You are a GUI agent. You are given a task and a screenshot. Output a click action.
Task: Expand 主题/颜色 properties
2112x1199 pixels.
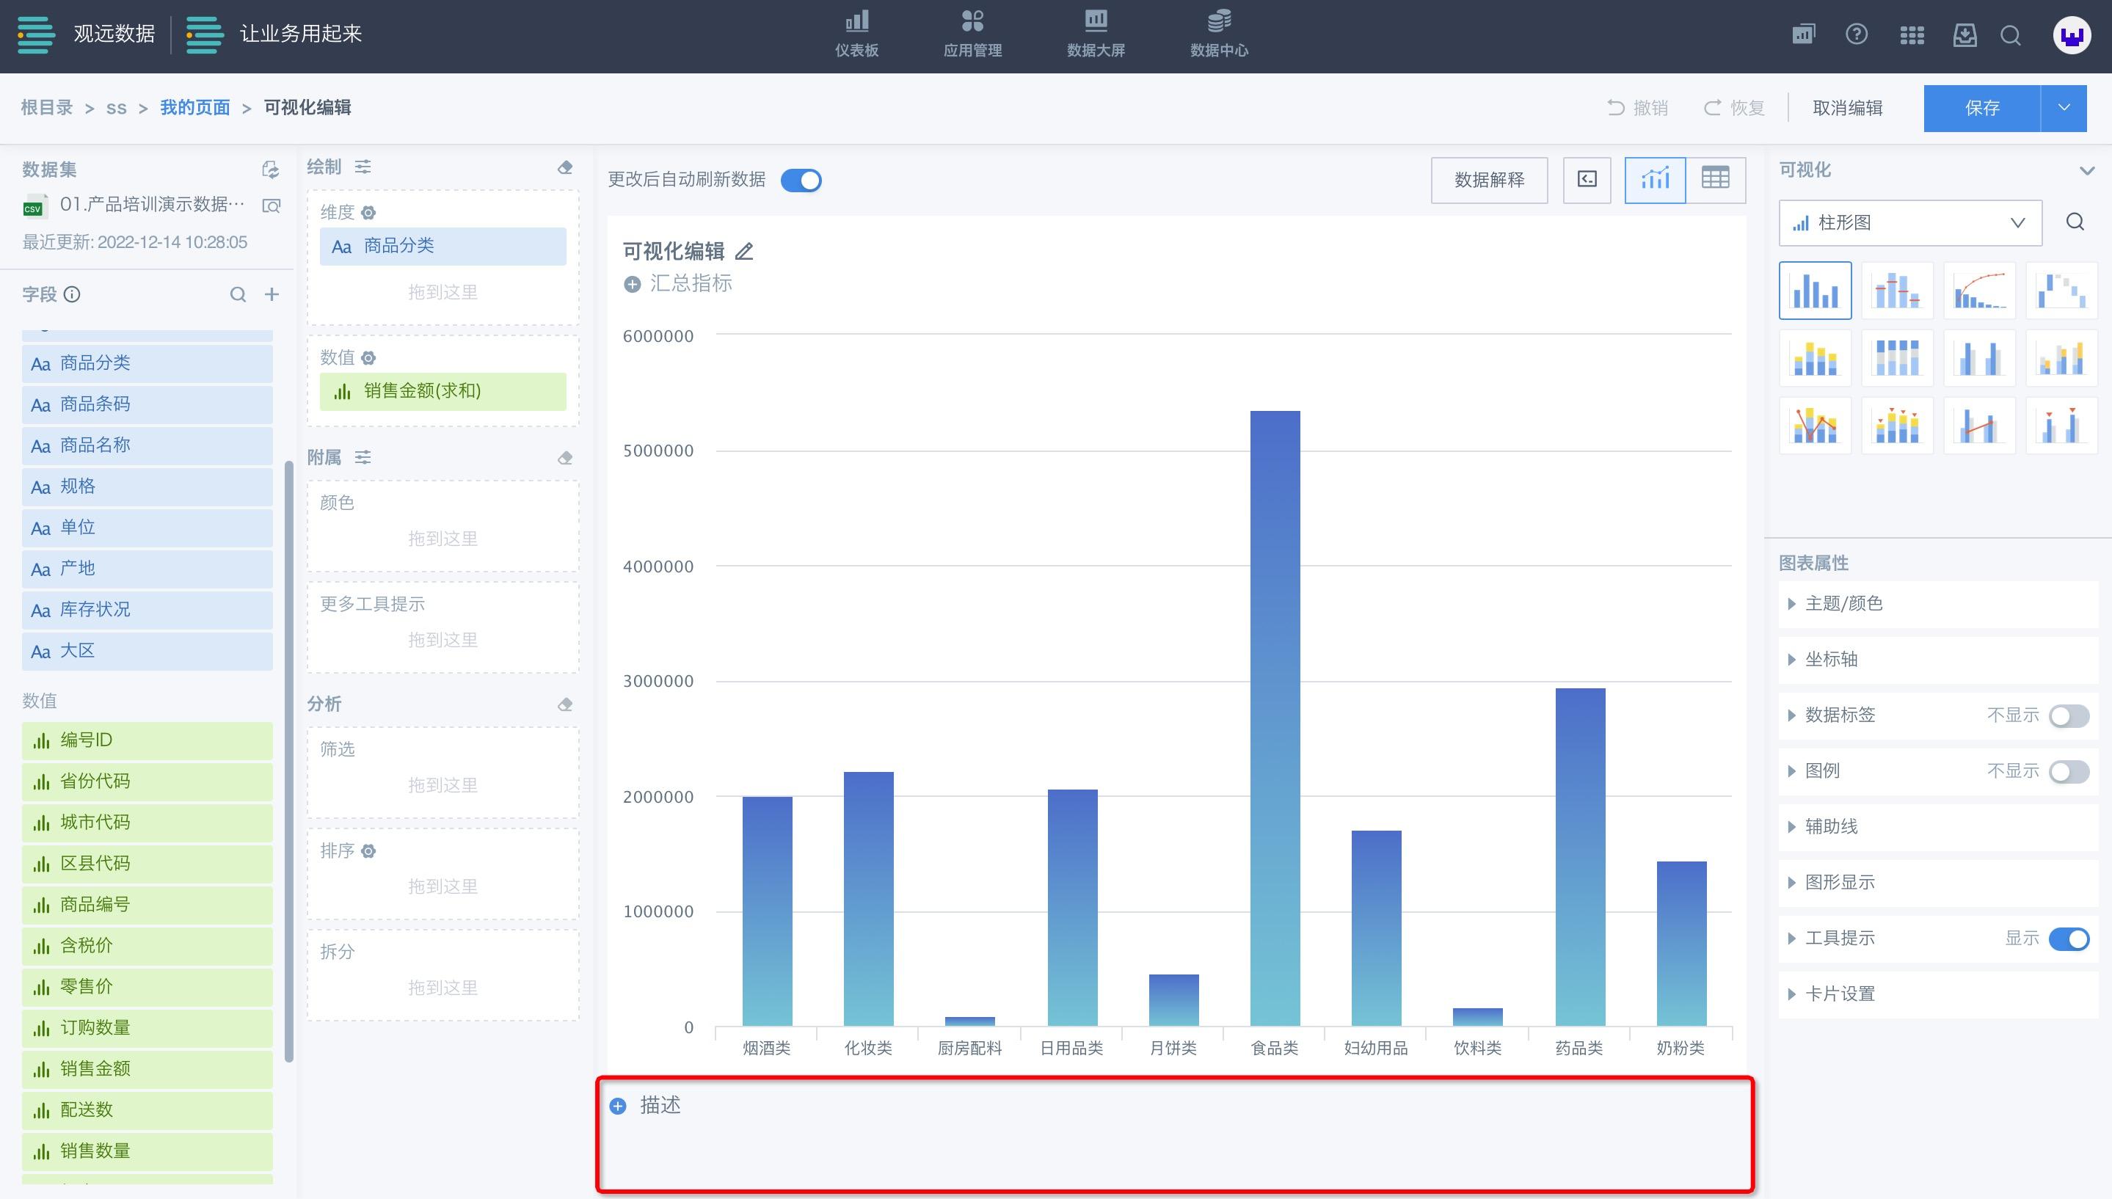pyautogui.click(x=1938, y=604)
